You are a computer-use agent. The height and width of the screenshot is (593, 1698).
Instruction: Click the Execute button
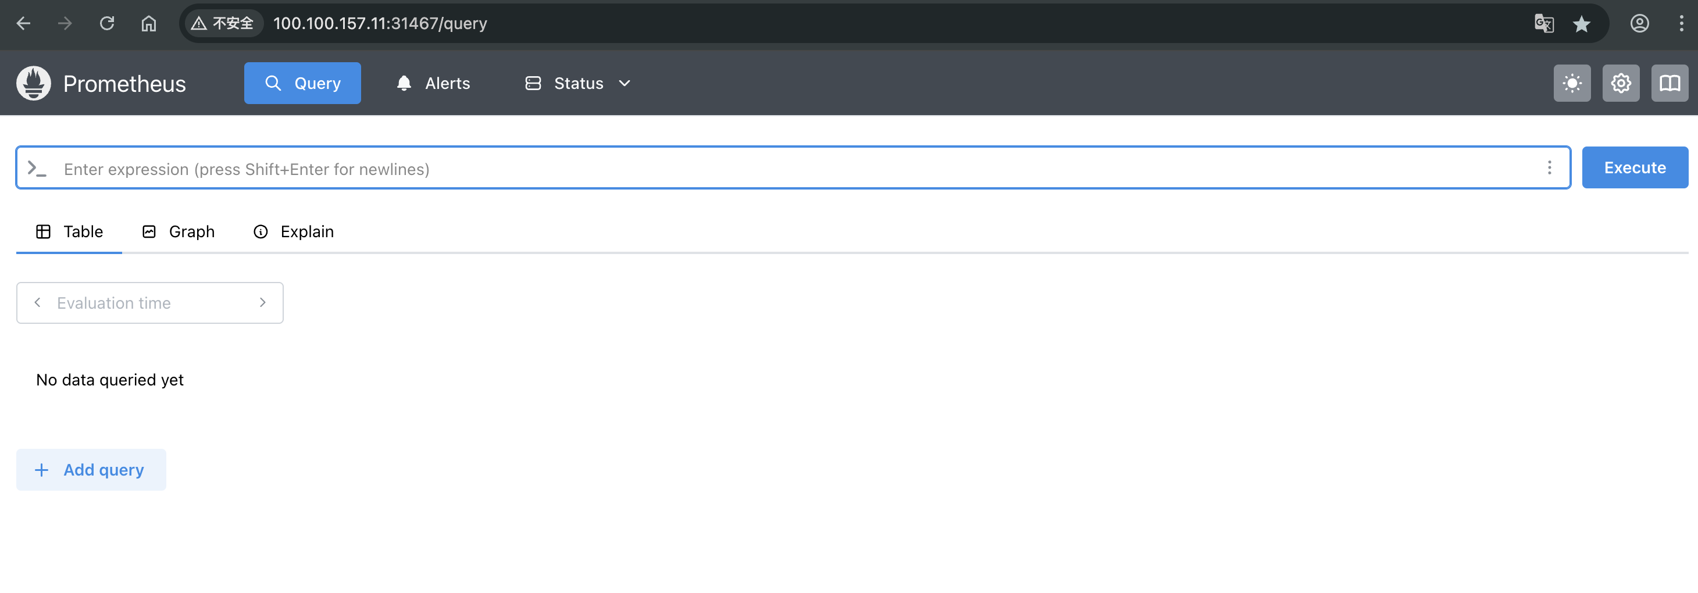coord(1635,167)
